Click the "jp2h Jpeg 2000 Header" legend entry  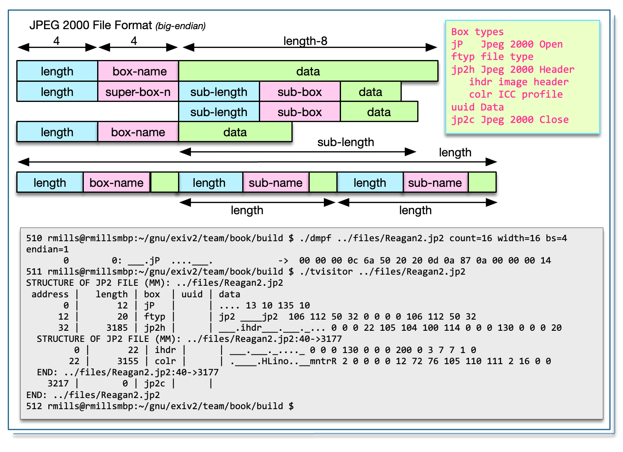pyautogui.click(x=513, y=69)
